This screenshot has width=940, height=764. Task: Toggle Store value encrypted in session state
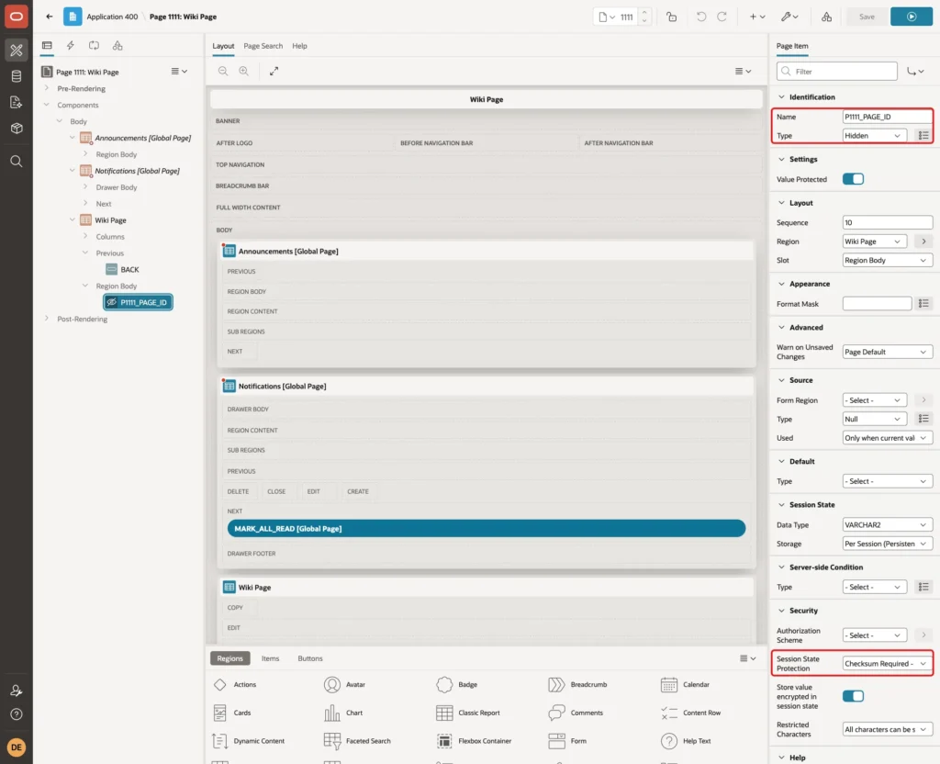tap(853, 696)
